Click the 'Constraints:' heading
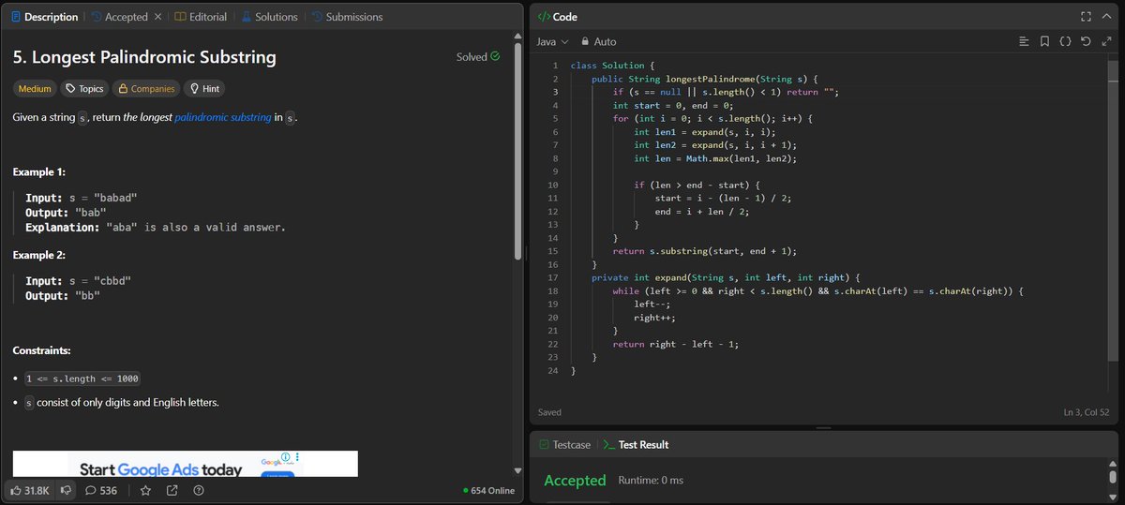 pyautogui.click(x=42, y=350)
